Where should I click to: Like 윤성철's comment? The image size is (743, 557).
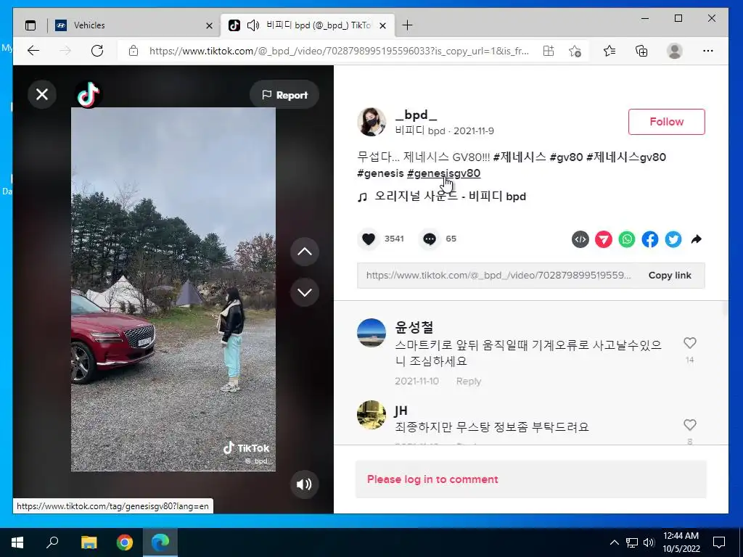coord(690,343)
